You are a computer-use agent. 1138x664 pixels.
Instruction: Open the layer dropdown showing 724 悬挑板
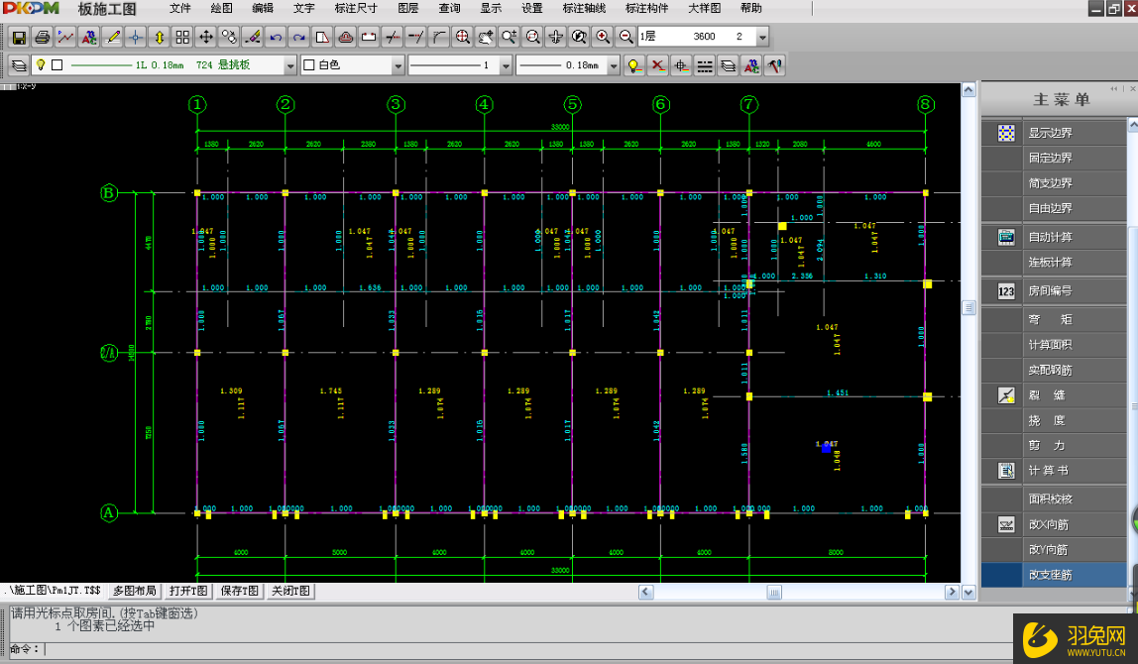[x=290, y=65]
